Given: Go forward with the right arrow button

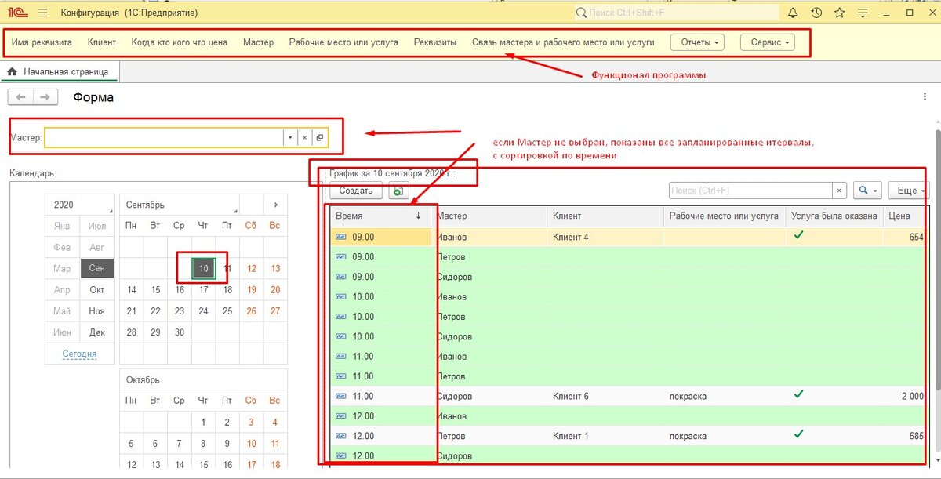Looking at the screenshot, I should coord(45,97).
